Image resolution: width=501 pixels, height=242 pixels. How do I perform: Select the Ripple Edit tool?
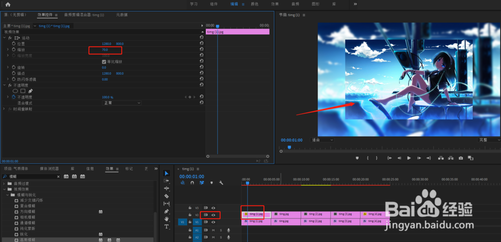(166, 188)
